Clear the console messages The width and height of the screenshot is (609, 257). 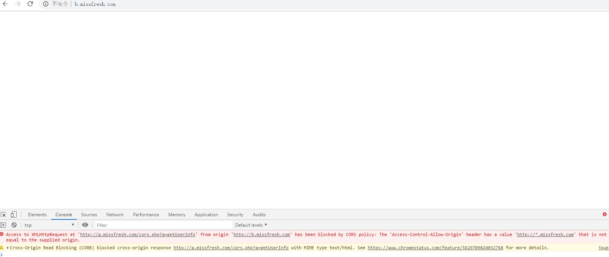pos(14,225)
